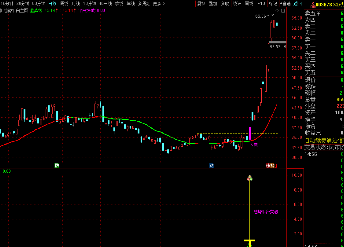Select the 周线 weekly chart tab
Viewport: 344px width, 247px height.
tap(64, 4)
